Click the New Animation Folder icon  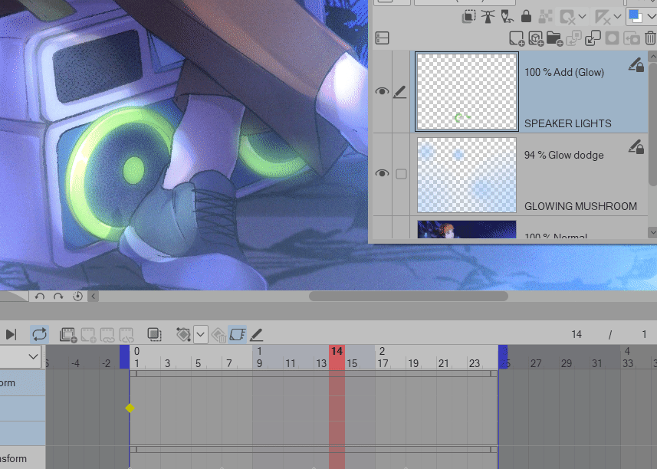pyautogui.click(x=68, y=335)
